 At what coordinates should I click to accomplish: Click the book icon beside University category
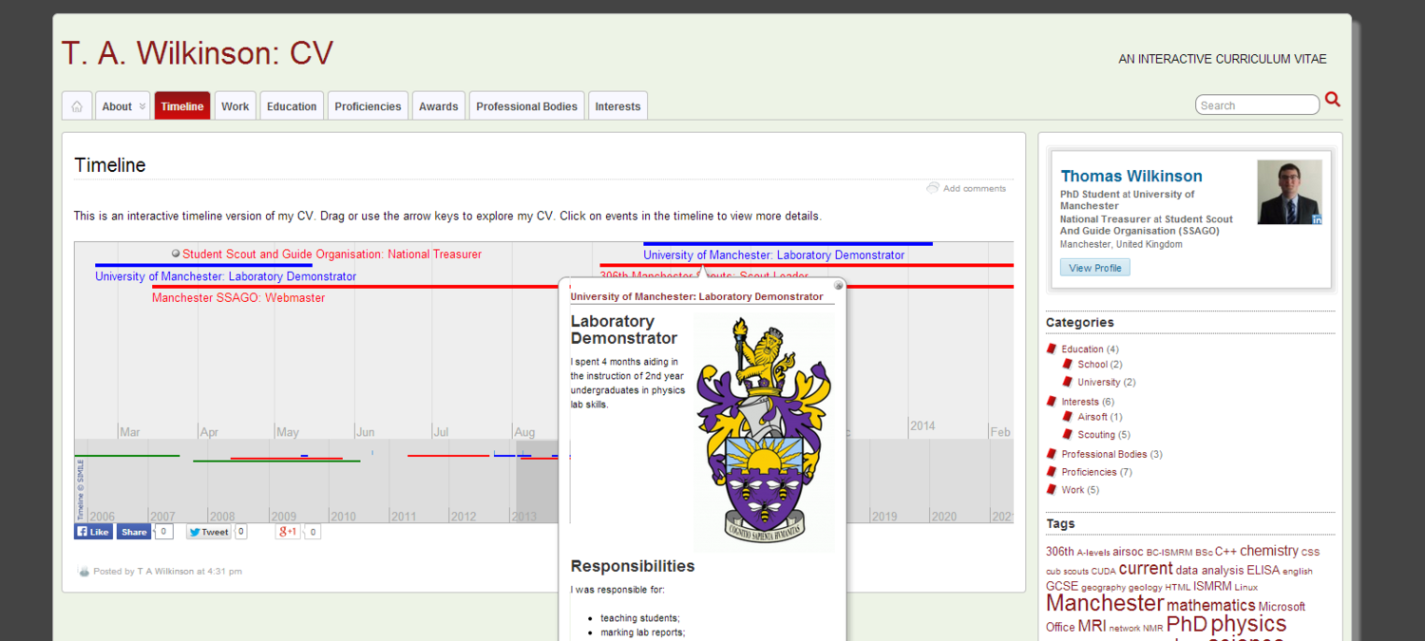tap(1068, 382)
